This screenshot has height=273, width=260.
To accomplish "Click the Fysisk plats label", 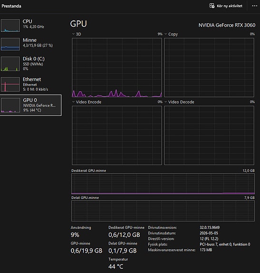I will click(158, 244).
